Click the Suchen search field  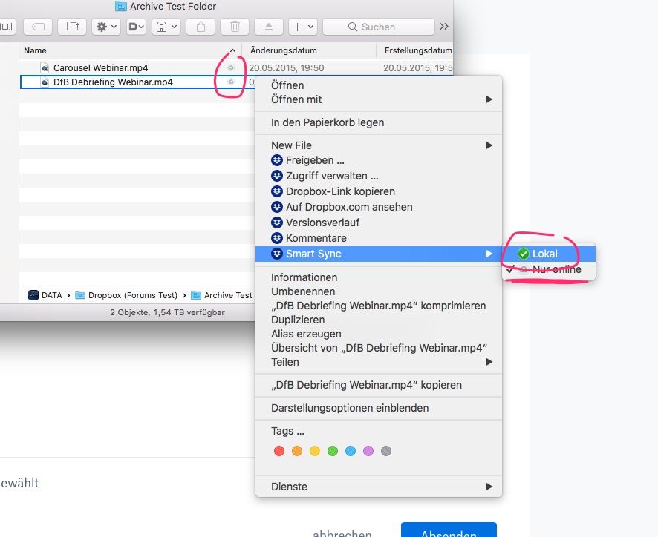point(379,27)
